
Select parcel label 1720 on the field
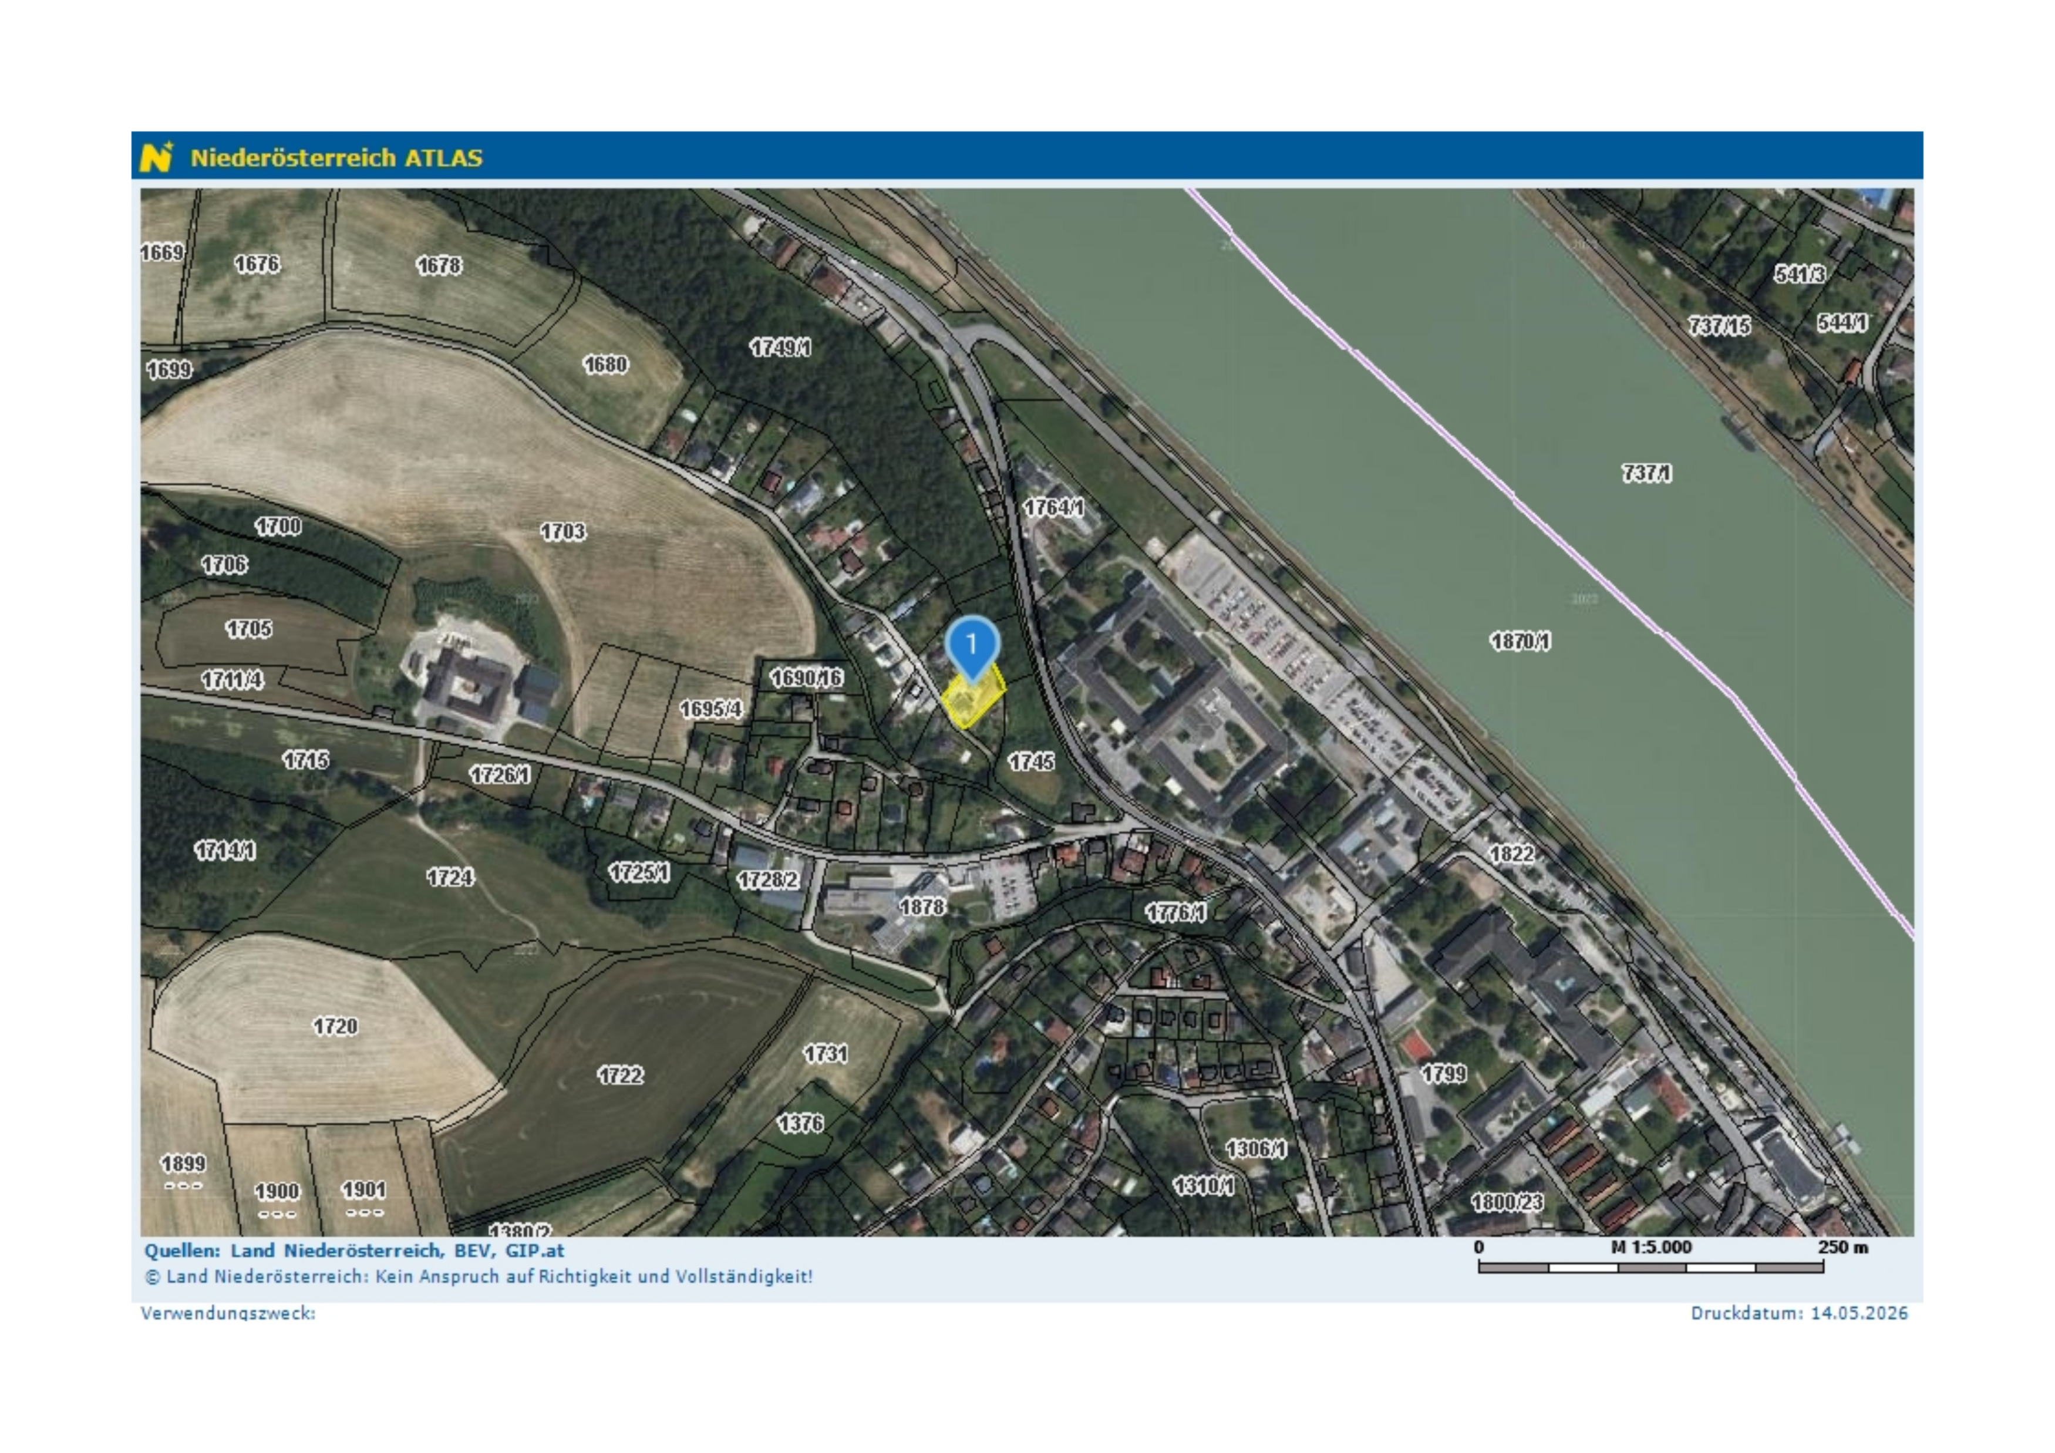335,1026
